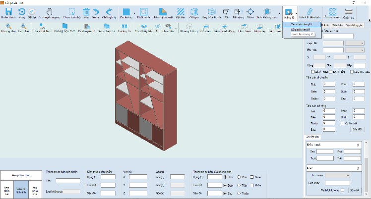Click the Gương tủ mirror icon
This screenshot has height=199, width=371.
(124, 26)
